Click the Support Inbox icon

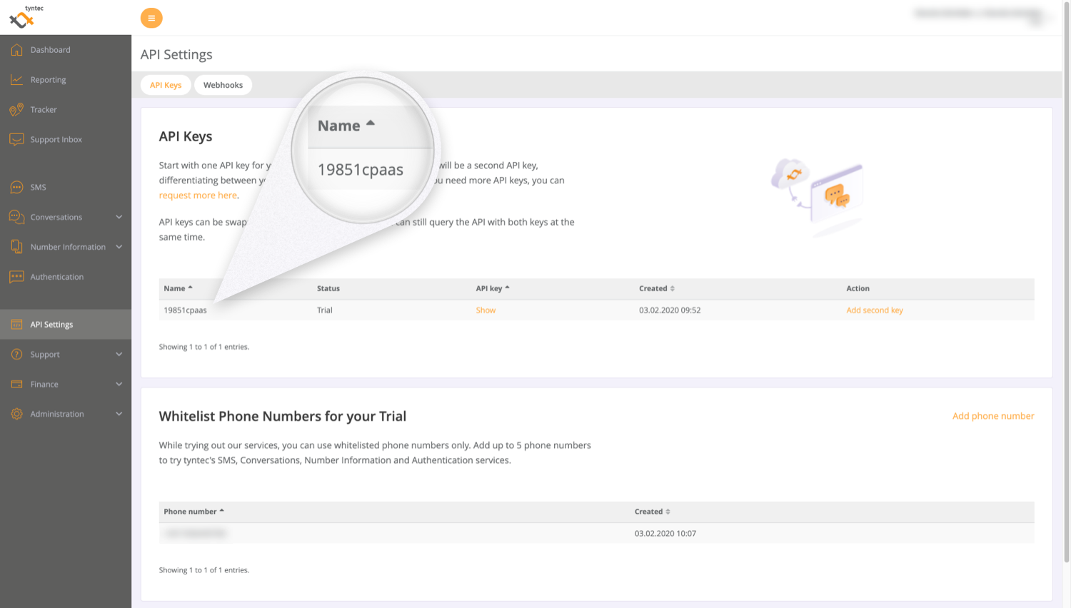[16, 140]
